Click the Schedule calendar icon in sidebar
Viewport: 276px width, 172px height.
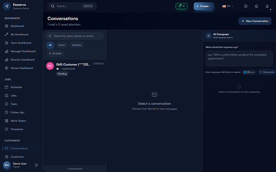point(6,87)
